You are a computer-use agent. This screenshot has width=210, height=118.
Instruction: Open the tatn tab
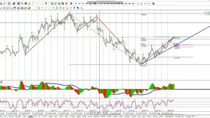(121, 116)
